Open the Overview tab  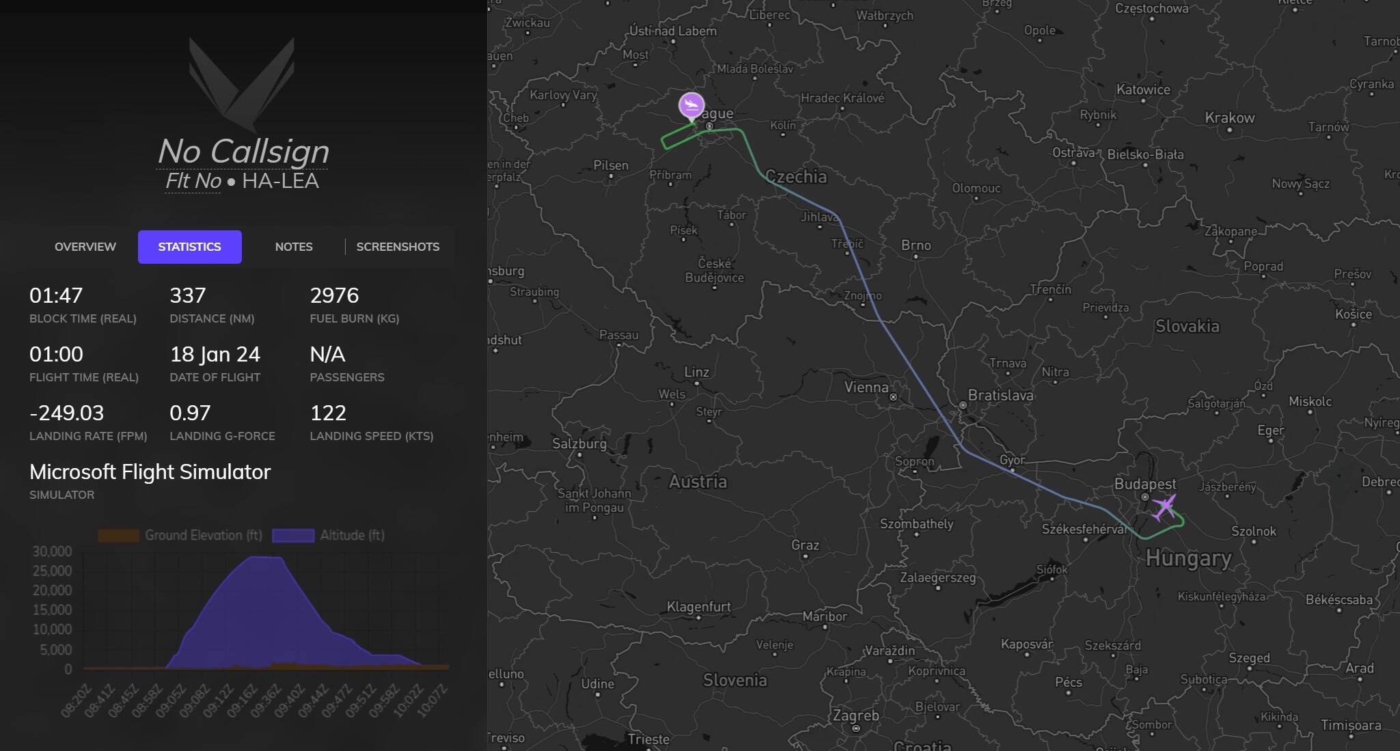coord(85,247)
